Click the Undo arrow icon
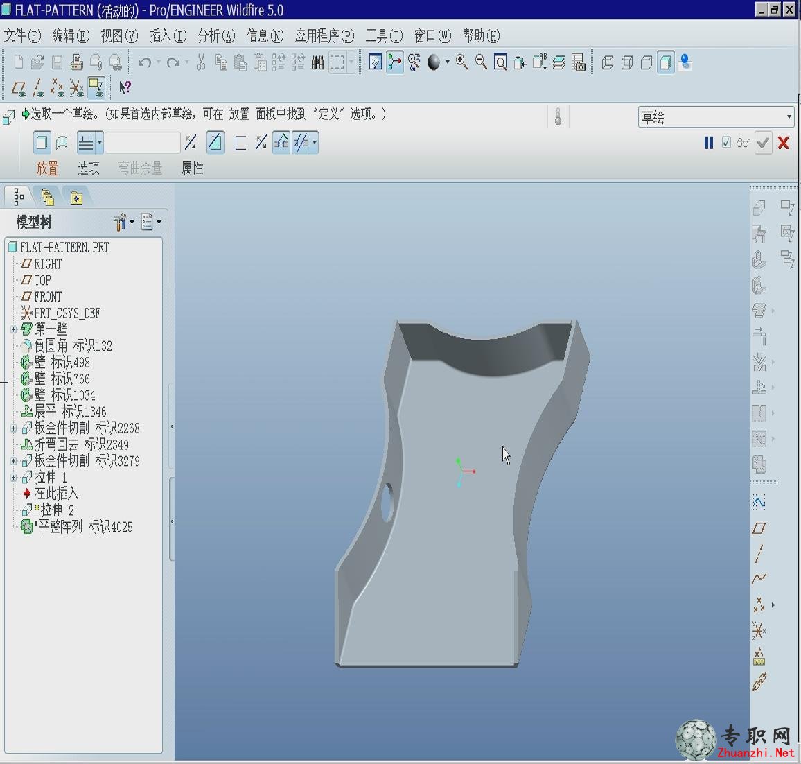Image resolution: width=801 pixels, height=764 pixels. 145,62
